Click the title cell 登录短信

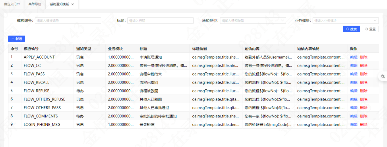(147, 125)
